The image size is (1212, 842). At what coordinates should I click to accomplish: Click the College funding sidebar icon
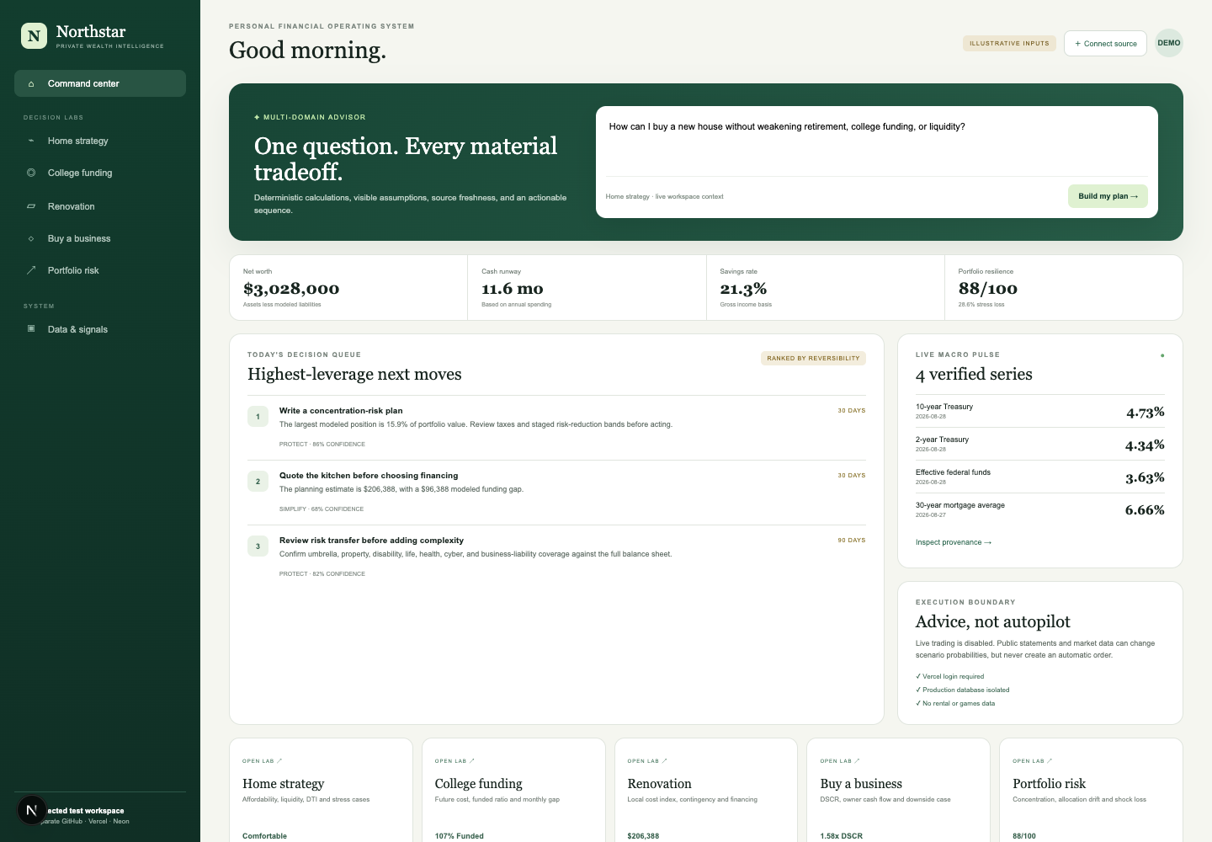(31, 173)
